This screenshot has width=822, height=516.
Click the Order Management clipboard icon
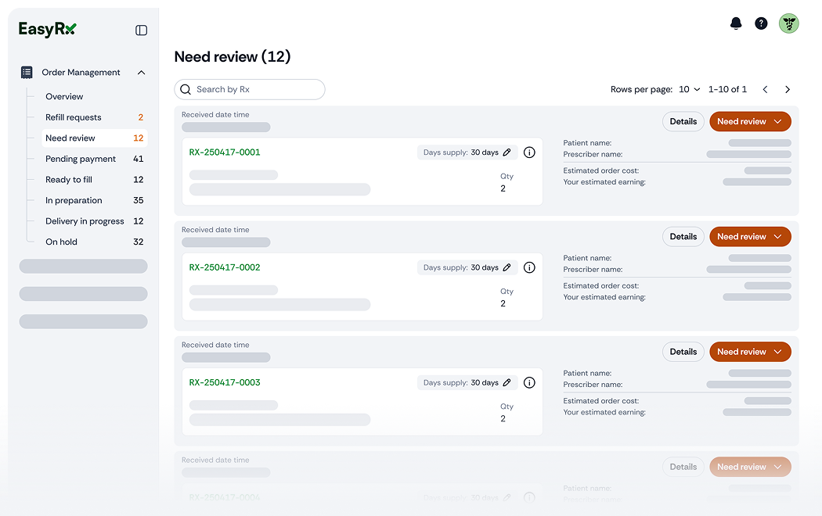click(x=27, y=72)
